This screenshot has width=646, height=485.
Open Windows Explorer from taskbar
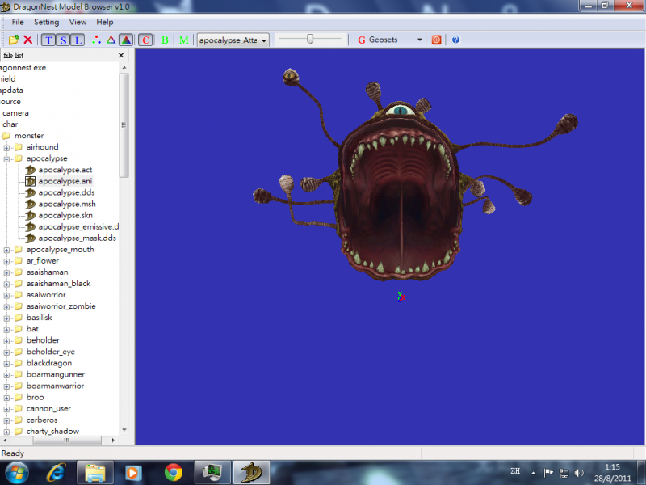95,473
